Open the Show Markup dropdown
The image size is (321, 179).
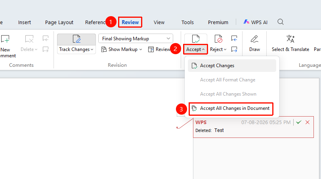coord(122,49)
